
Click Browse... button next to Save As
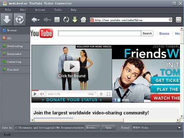pyautogui.click(x=93, y=128)
